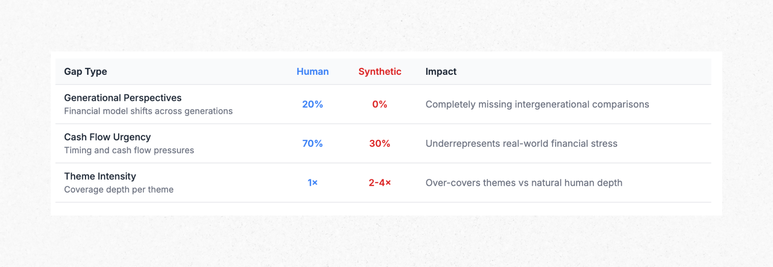Click the 'Coverage depth per theme' subtitle
Image resolution: width=773 pixels, height=267 pixels.
pos(119,189)
